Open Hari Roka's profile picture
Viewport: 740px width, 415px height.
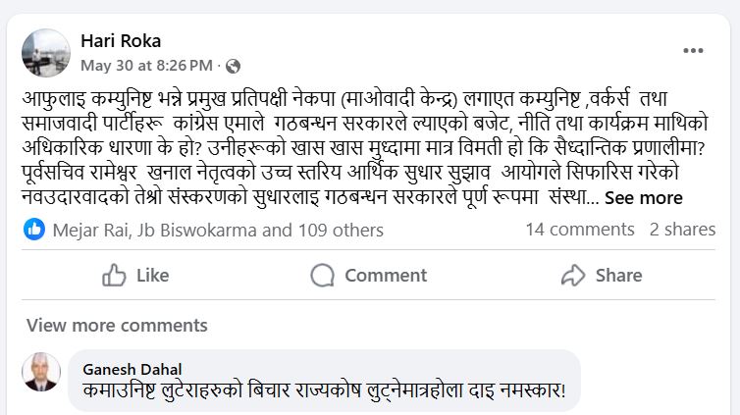point(46,53)
